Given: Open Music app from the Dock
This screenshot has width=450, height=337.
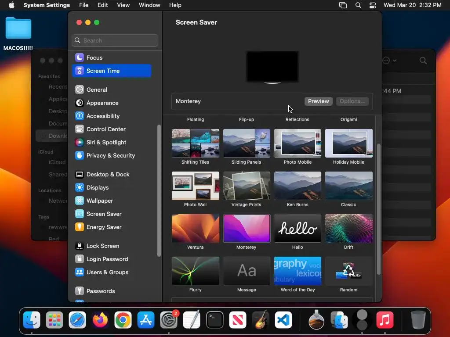Looking at the screenshot, I should tap(385, 320).
